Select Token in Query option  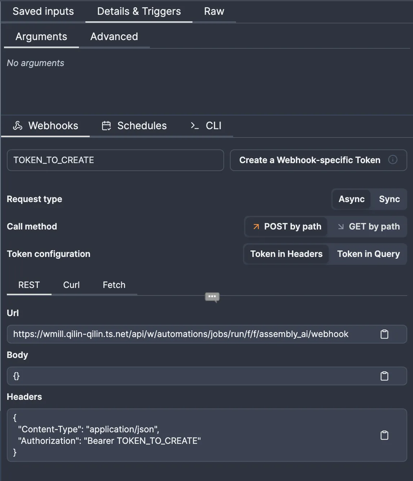click(x=368, y=254)
